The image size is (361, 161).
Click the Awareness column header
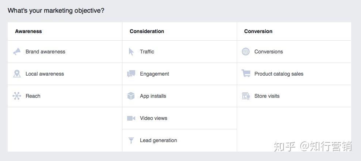coord(28,31)
